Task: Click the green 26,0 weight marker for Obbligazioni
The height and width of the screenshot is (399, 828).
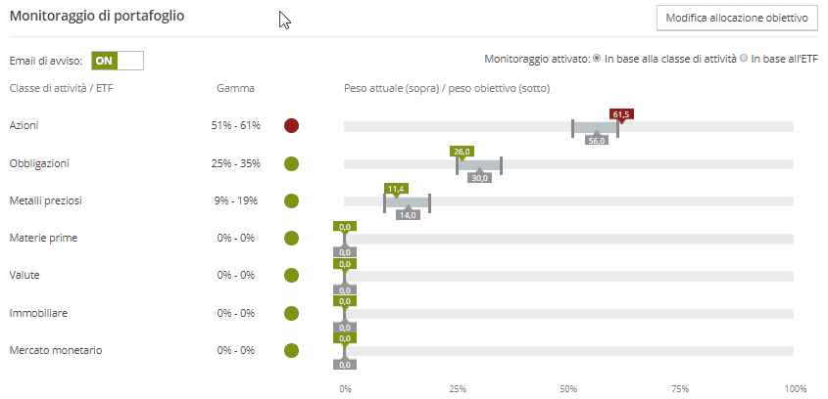Action: click(x=462, y=152)
